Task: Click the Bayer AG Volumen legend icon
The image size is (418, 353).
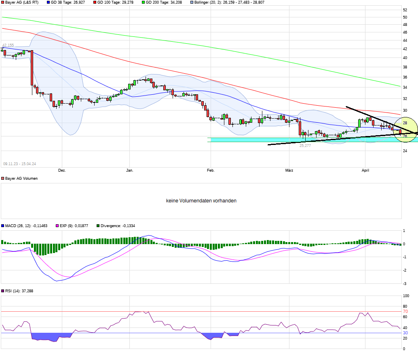Action: tap(3, 178)
